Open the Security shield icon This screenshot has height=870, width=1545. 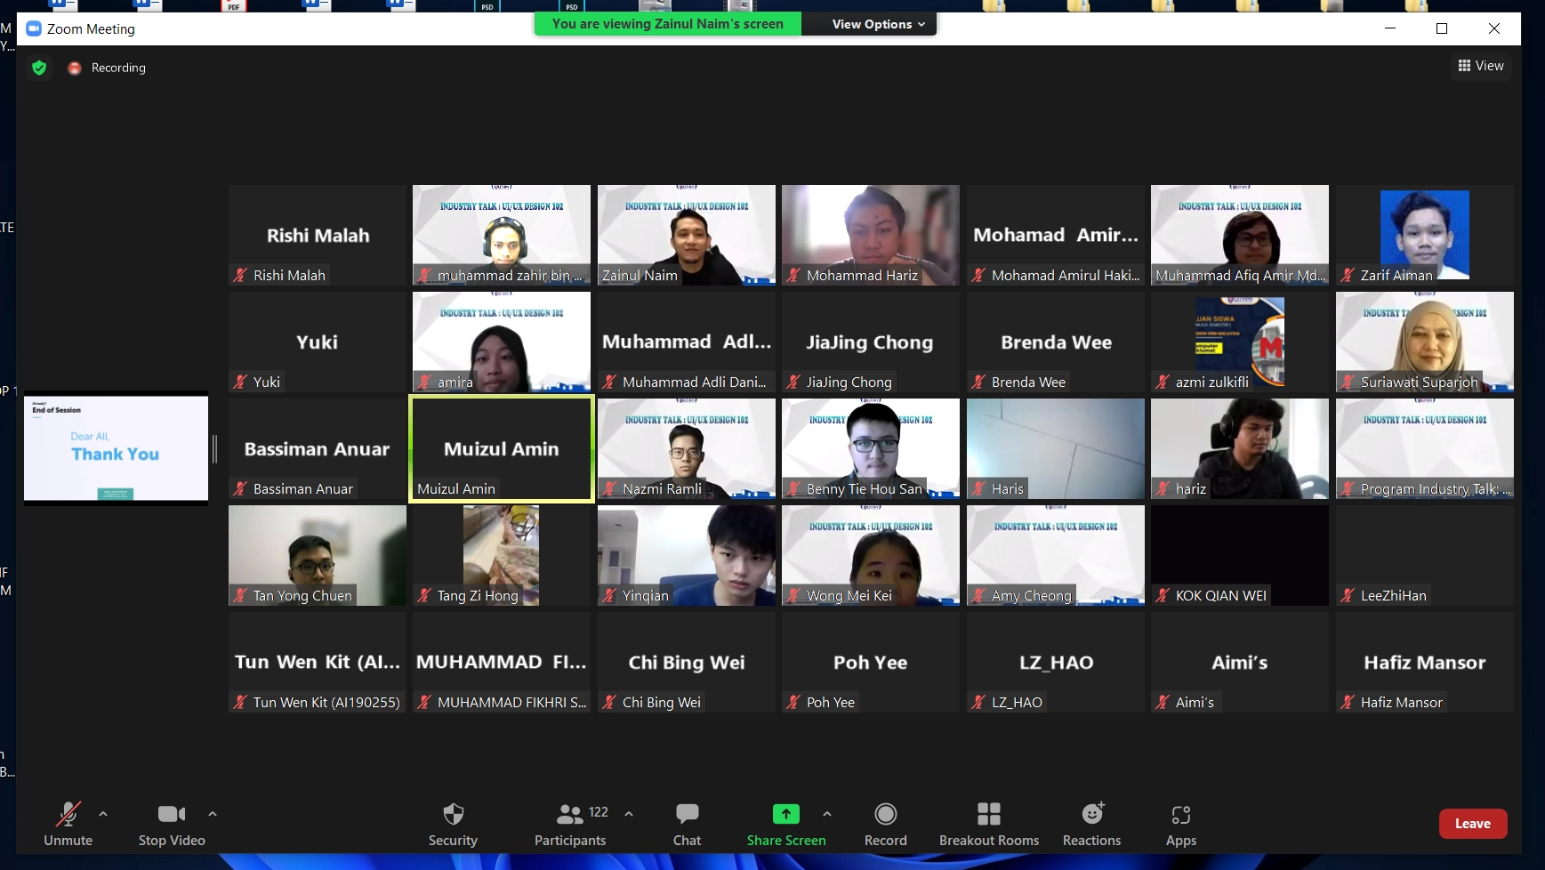tap(453, 815)
